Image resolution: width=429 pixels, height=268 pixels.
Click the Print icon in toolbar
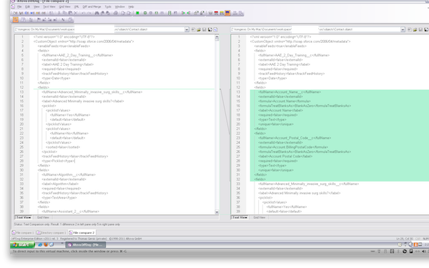click(x=116, y=13)
